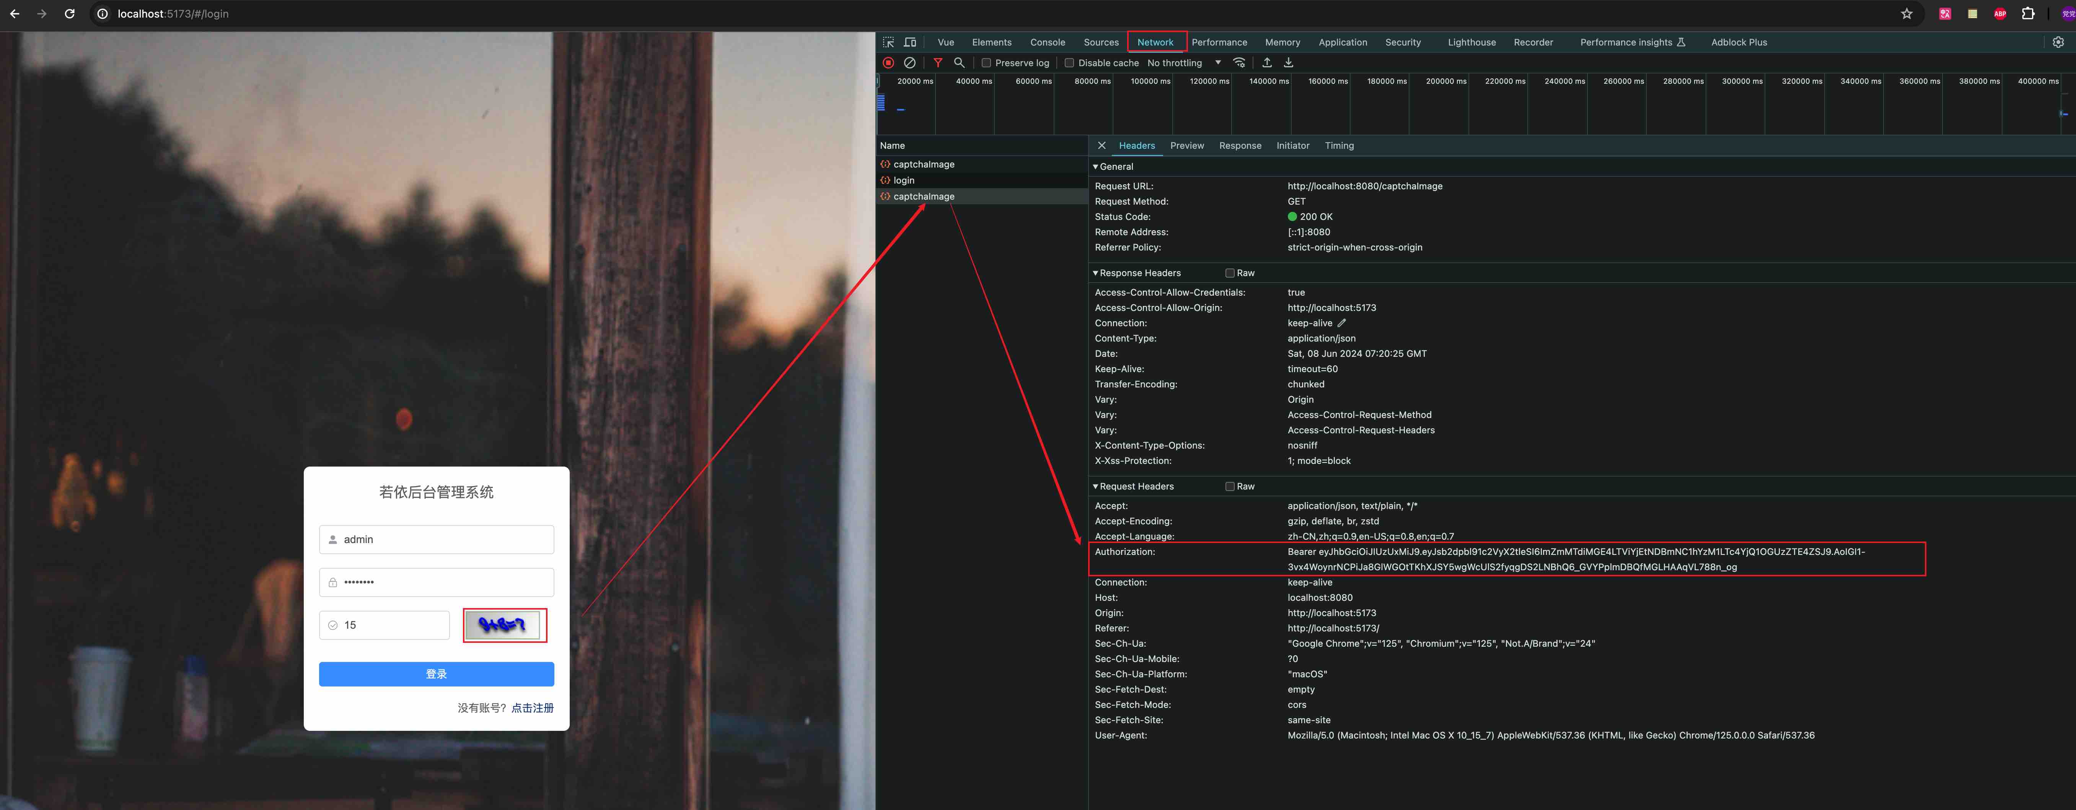Click the inspect element selector icon
Viewport: 2076px width, 810px height.
click(x=888, y=43)
